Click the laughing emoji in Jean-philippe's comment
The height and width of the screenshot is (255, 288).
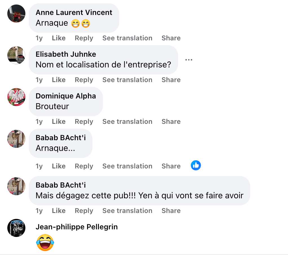tap(45, 242)
